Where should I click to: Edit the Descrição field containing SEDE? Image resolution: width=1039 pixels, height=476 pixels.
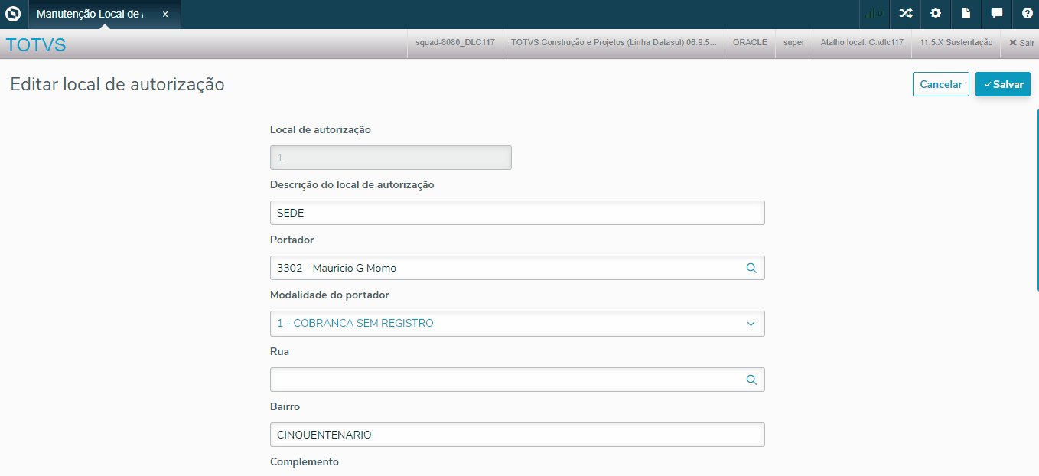[x=517, y=213]
